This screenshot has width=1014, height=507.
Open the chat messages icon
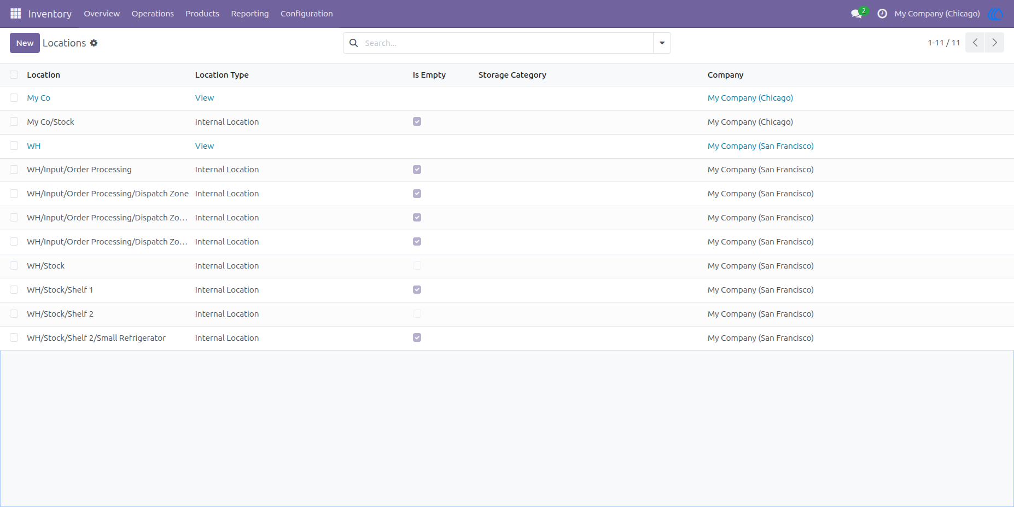point(857,14)
